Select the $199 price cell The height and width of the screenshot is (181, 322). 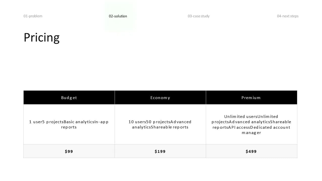point(160,151)
